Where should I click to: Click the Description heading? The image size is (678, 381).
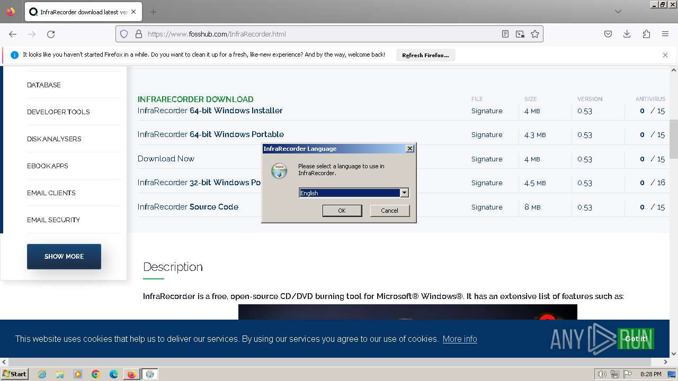pyautogui.click(x=173, y=267)
